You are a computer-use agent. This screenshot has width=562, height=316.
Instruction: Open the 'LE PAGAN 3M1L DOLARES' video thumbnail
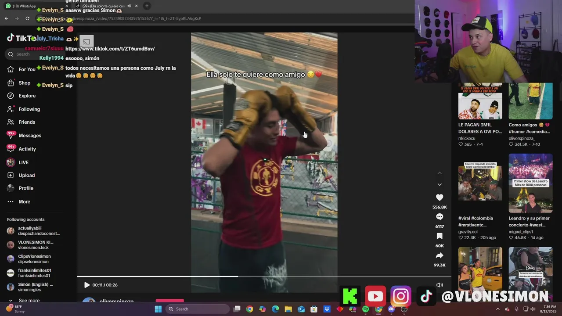pos(480,101)
